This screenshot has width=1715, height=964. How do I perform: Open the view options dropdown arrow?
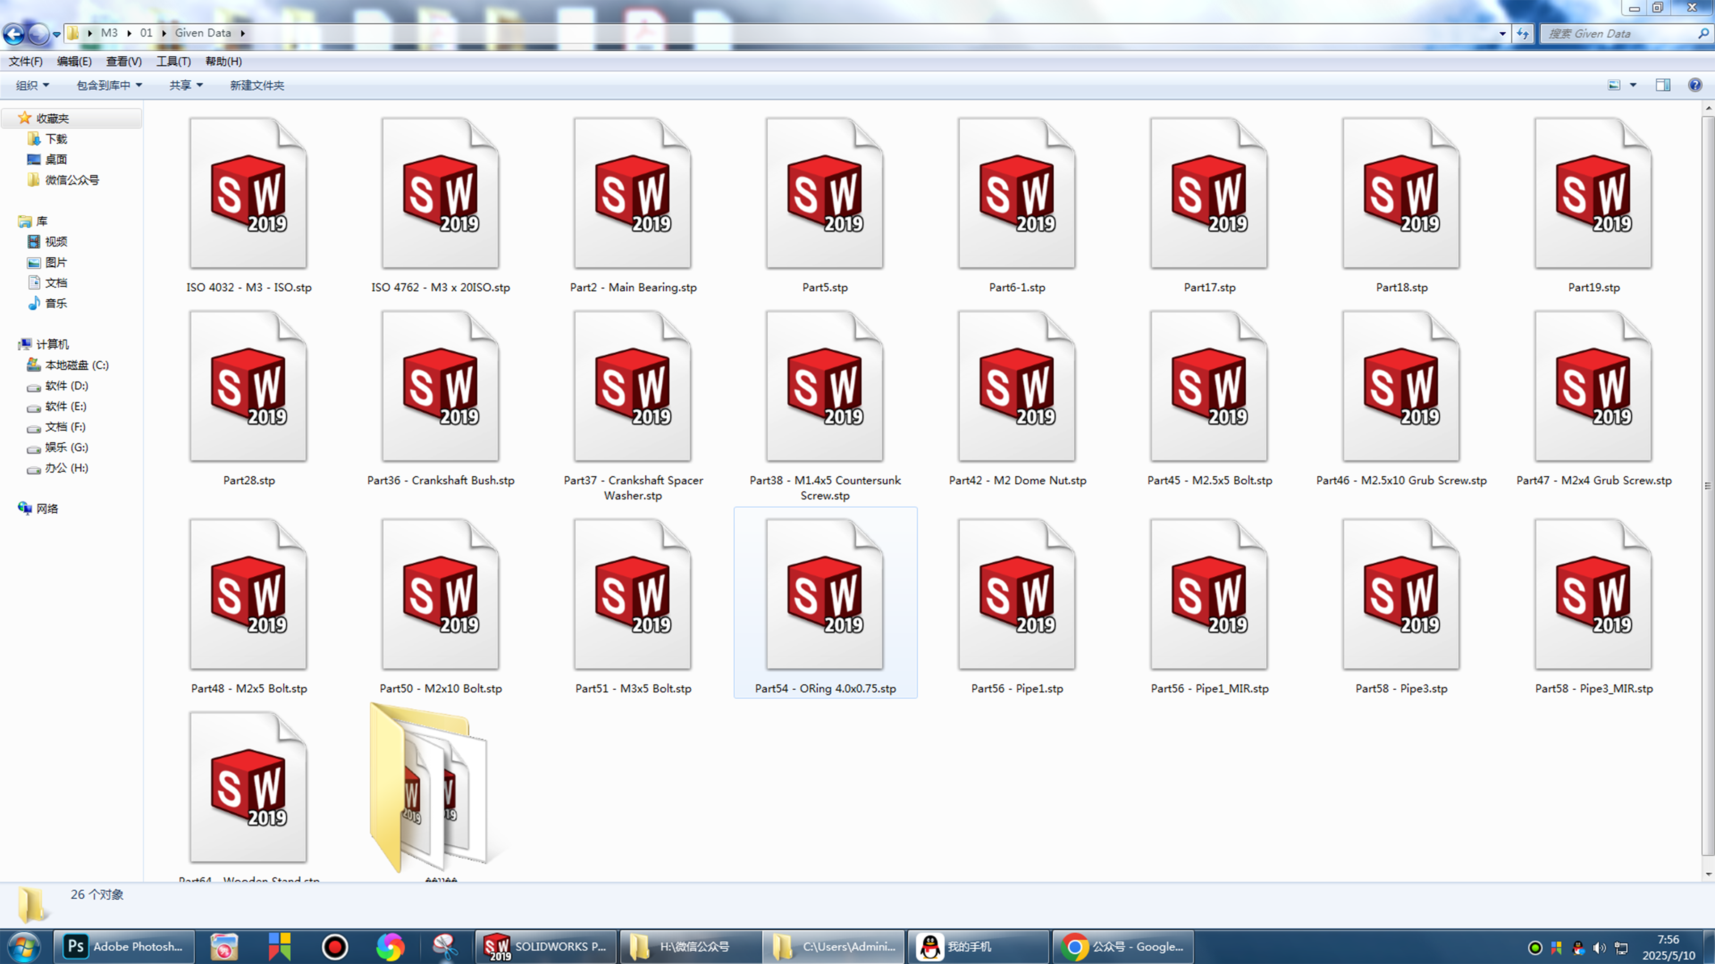point(1633,85)
